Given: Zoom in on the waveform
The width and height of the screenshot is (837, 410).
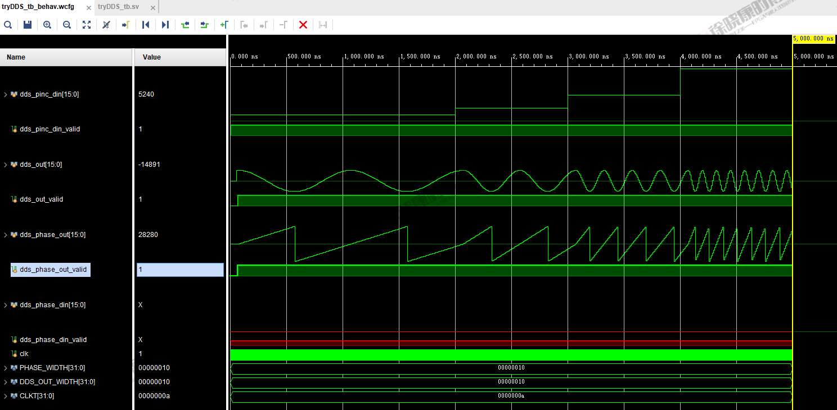Looking at the screenshot, I should [x=47, y=25].
